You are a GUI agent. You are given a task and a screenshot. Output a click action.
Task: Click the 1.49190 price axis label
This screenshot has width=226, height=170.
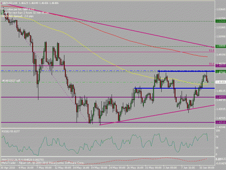coord(221,55)
